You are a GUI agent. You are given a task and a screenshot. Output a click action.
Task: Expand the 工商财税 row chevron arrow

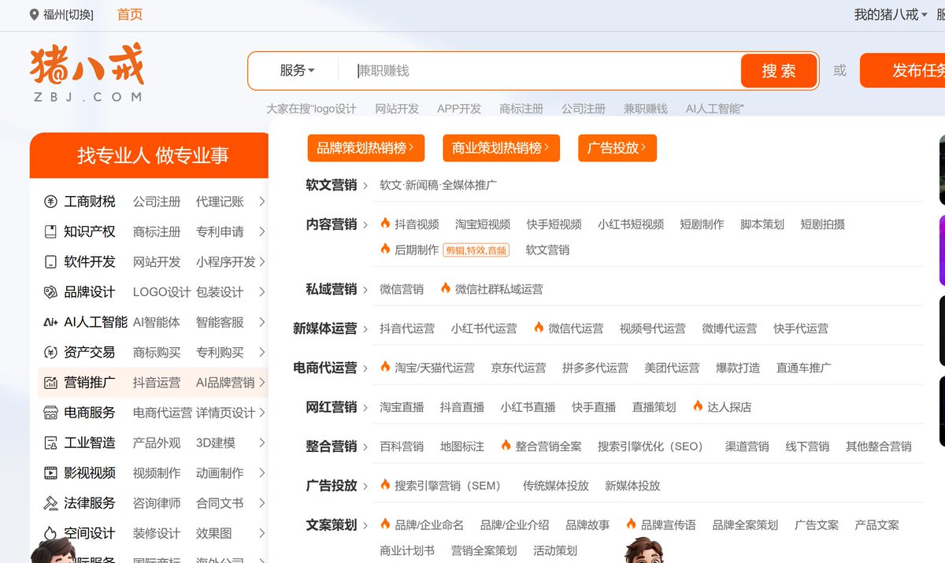(261, 202)
